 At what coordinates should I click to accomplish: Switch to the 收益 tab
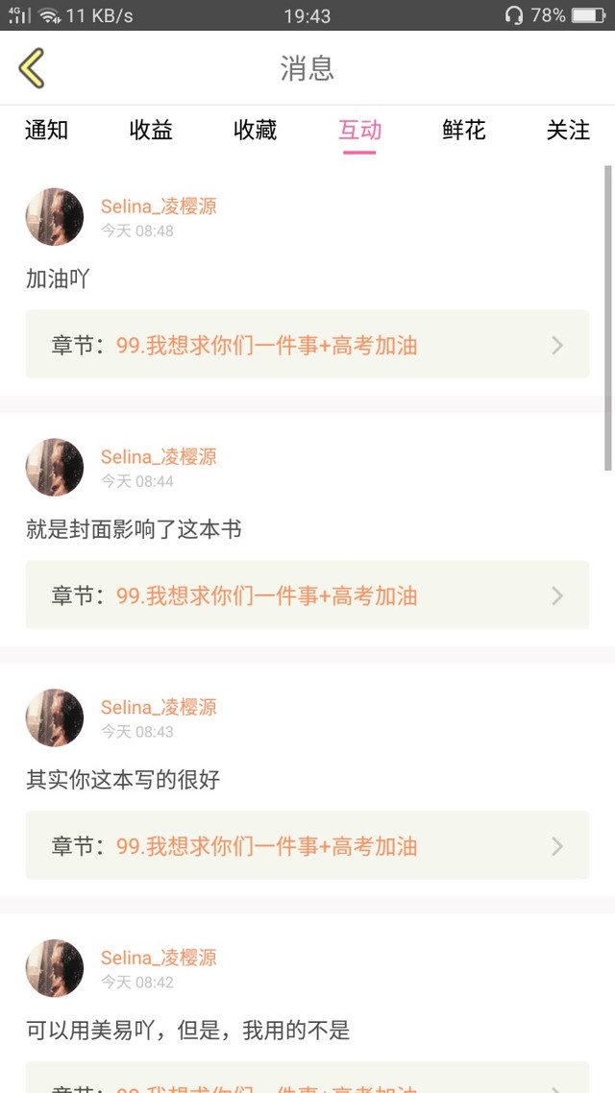(151, 131)
